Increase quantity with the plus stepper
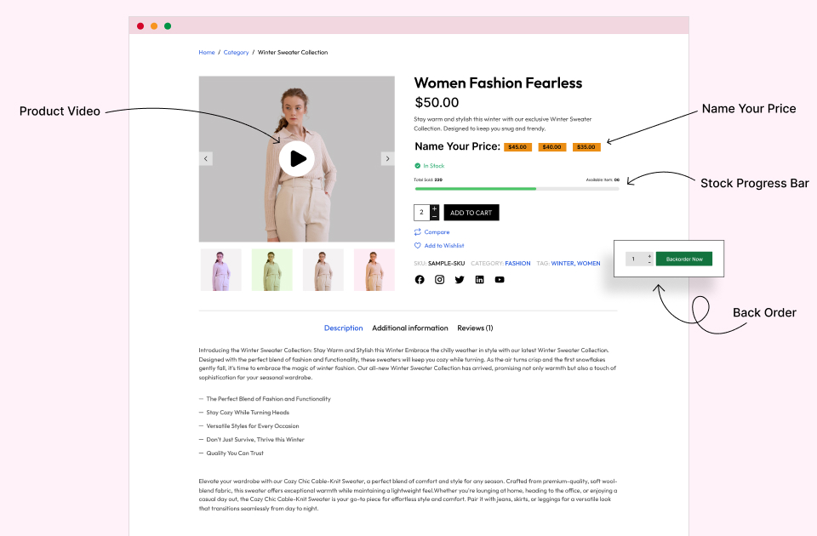This screenshot has width=817, height=536. click(x=435, y=208)
